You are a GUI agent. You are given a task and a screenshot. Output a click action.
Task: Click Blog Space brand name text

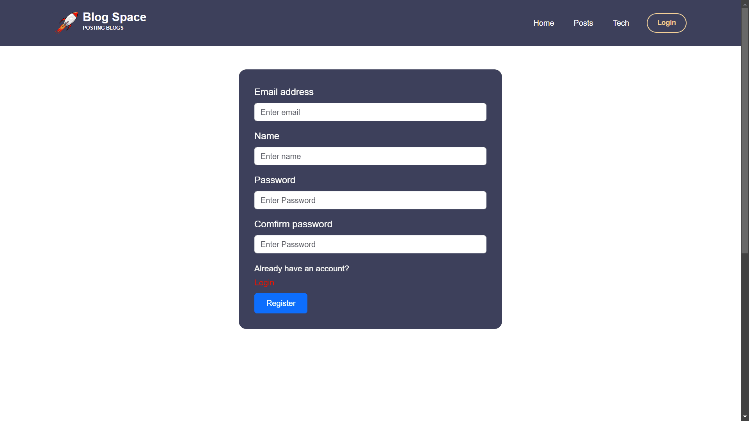[x=114, y=17]
